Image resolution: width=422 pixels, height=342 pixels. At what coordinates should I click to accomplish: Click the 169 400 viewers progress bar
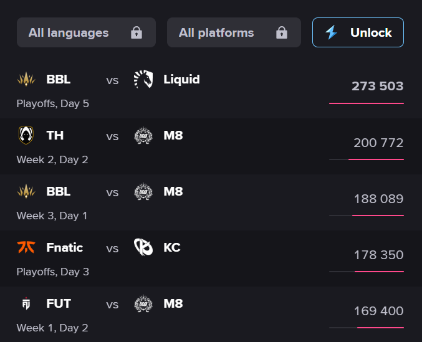coord(366,328)
